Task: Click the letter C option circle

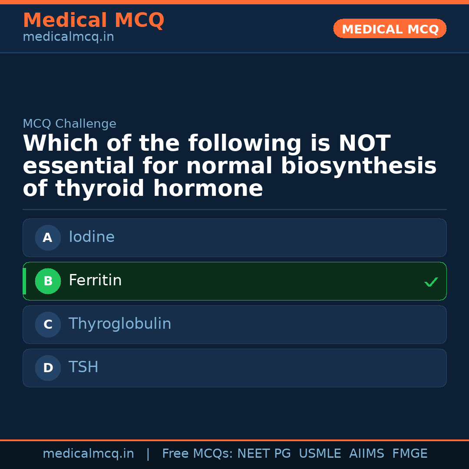Action: tap(48, 324)
